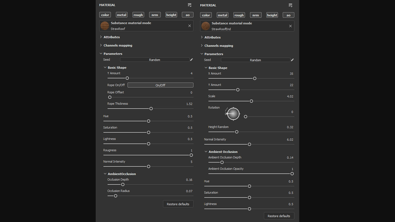Click the Rope Thickness slider handle

click(151, 109)
